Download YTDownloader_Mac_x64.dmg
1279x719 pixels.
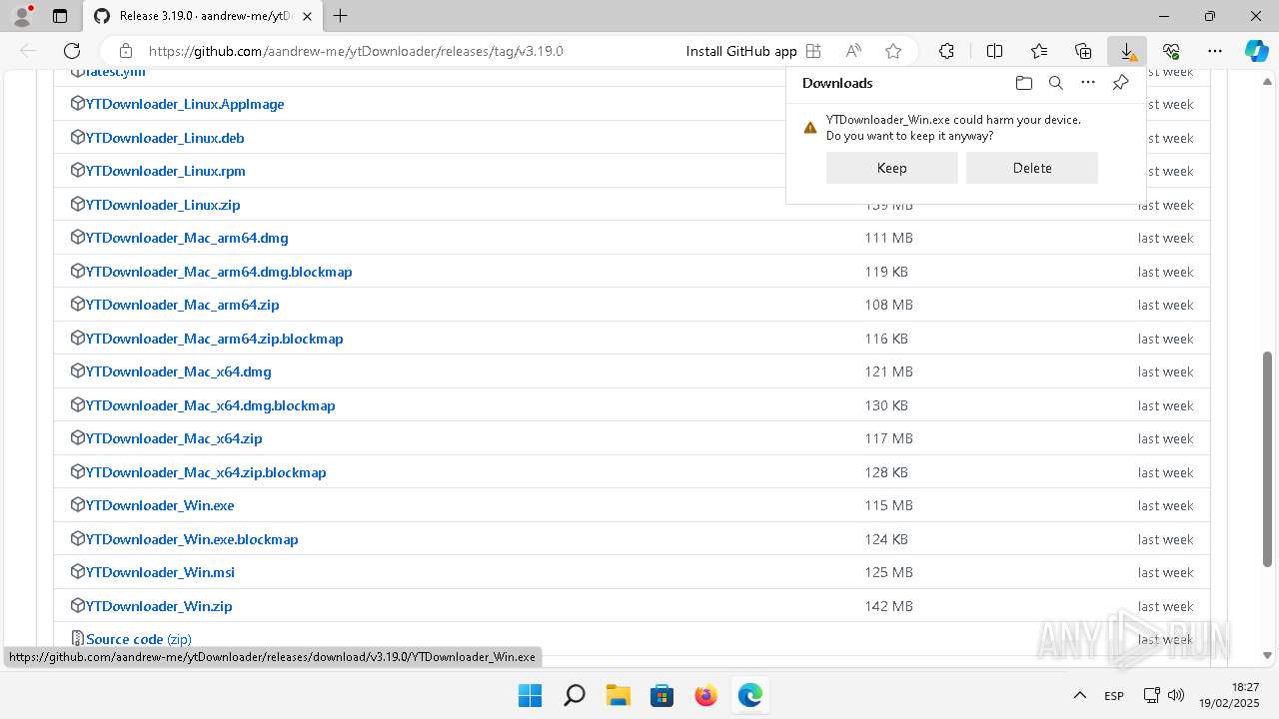(x=179, y=371)
